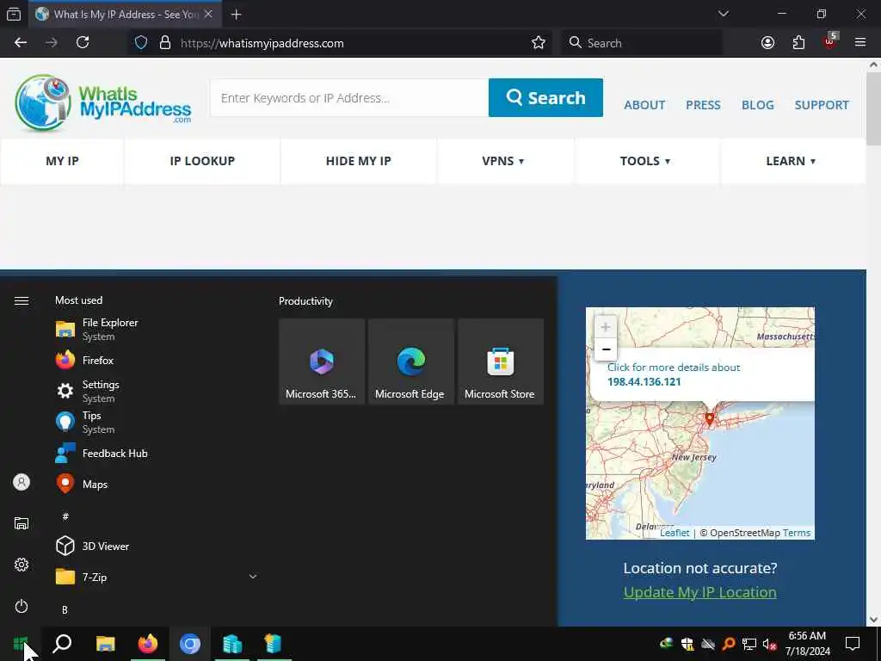Click the blue Search button
The image size is (881, 661).
[x=545, y=98]
